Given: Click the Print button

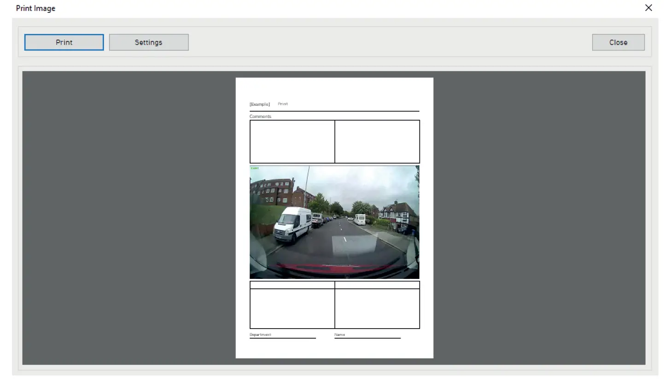Looking at the screenshot, I should point(64,42).
